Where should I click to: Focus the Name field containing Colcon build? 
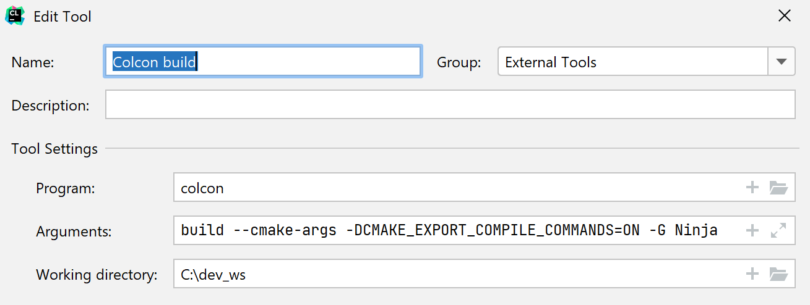coord(262,62)
